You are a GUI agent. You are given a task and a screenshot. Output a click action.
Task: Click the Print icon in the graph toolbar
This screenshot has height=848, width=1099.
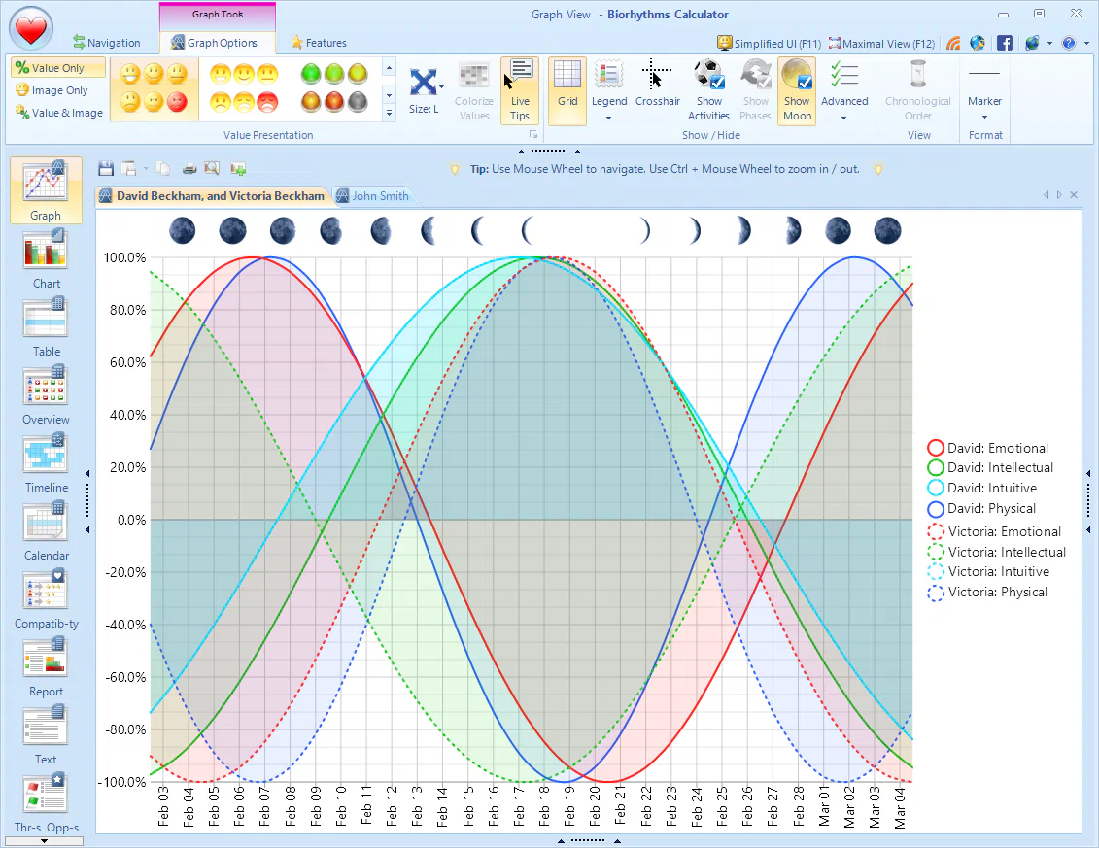click(x=189, y=168)
